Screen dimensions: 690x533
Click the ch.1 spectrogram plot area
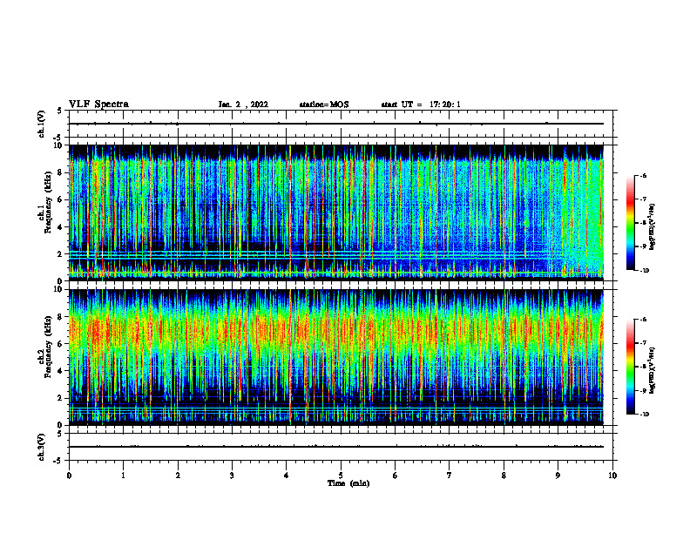[x=336, y=213]
